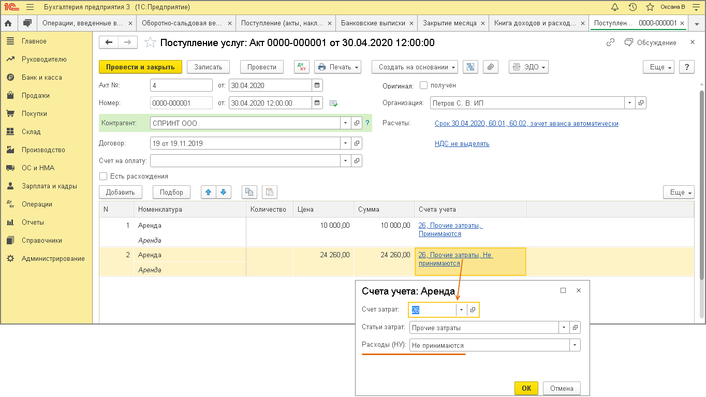This screenshot has height=397, width=706.
Task: Expand the Договор dropdown
Action: tap(346, 143)
